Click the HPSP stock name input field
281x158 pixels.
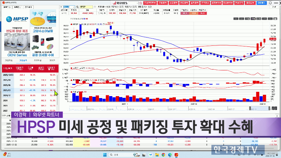[87, 7]
